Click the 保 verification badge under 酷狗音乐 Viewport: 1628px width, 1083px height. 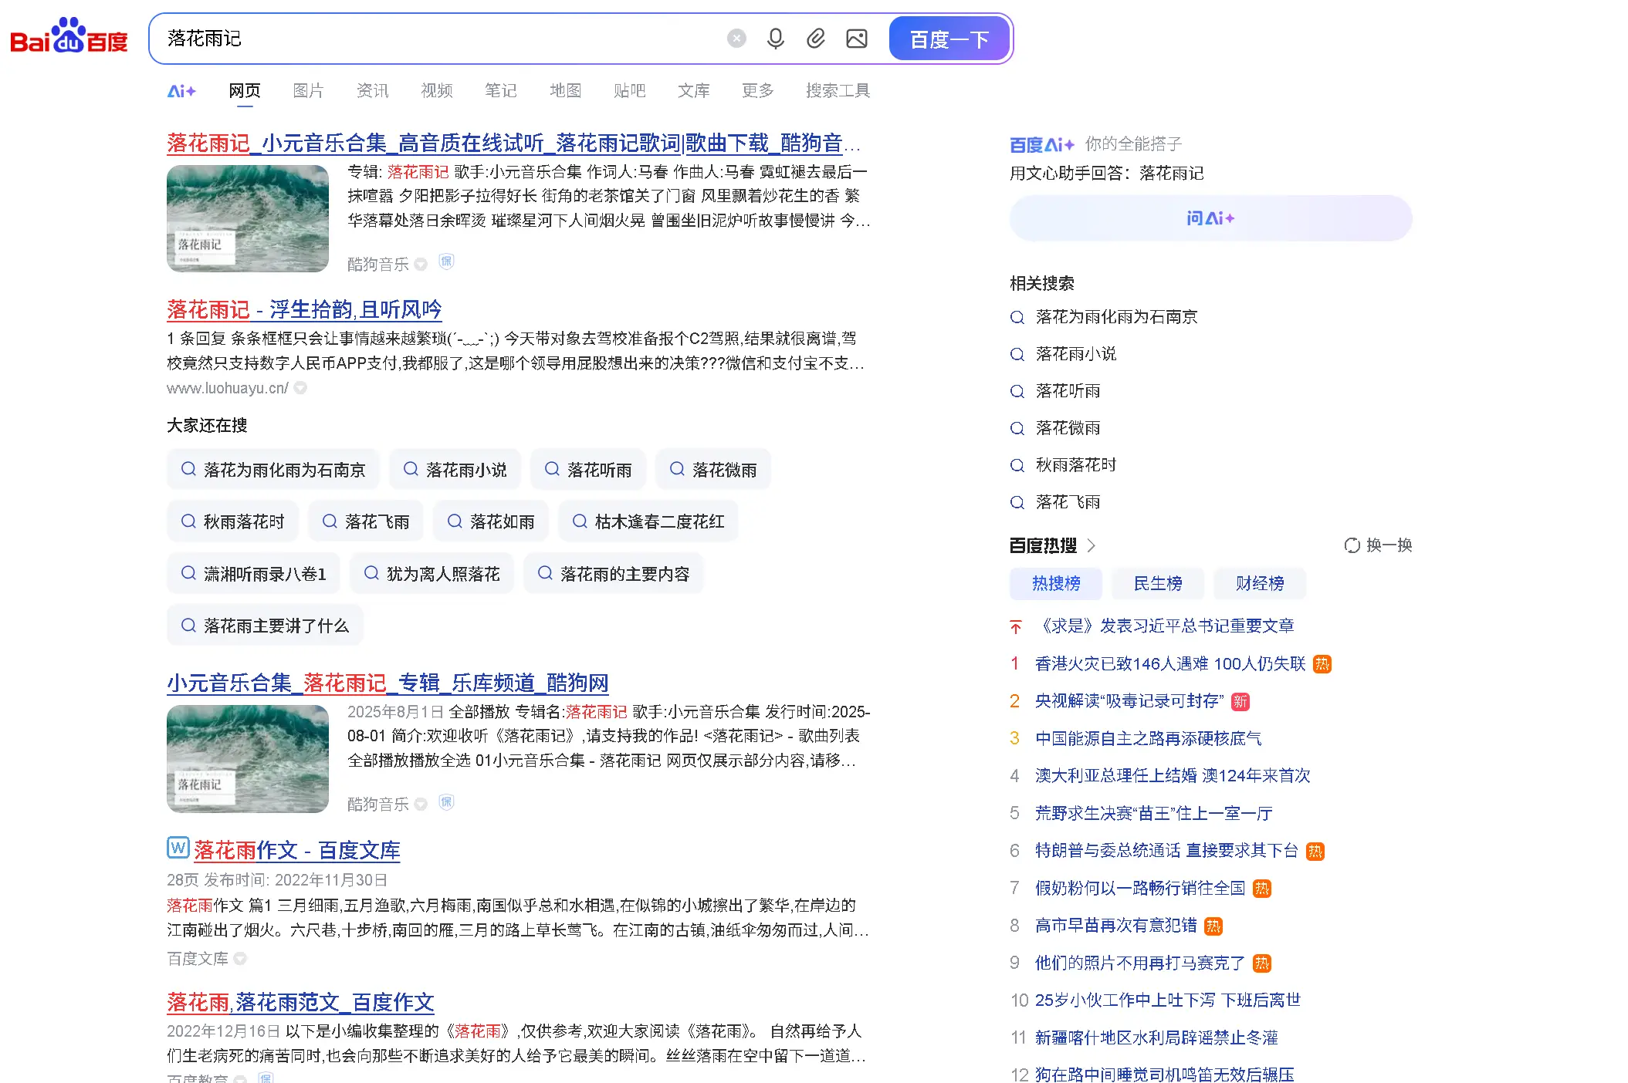point(445,262)
